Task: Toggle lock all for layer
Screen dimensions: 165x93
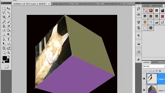Action: [160, 71]
